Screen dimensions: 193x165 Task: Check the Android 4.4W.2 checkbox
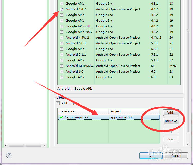click(62, 38)
